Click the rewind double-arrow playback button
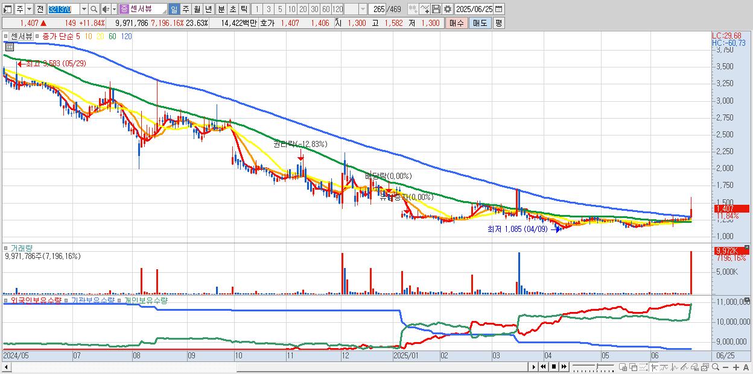The height and width of the screenshot is (374, 753). [544, 367]
